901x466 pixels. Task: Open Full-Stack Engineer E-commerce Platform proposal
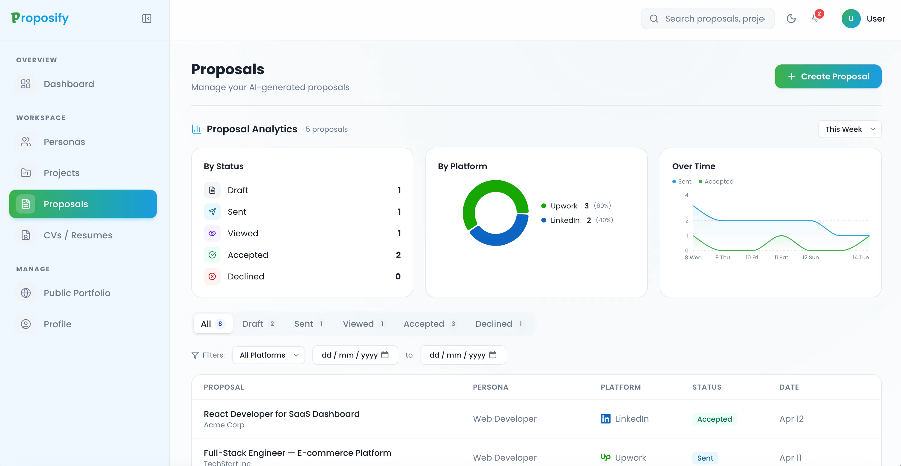297,453
